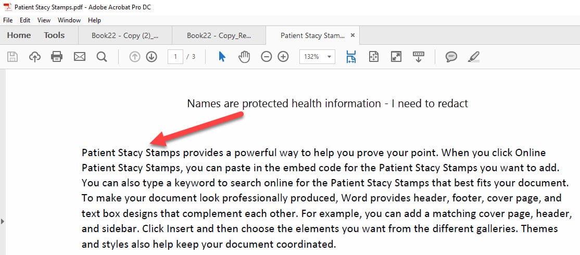Send file by email envelope icon
This screenshot has height=255, width=580.
80,57
